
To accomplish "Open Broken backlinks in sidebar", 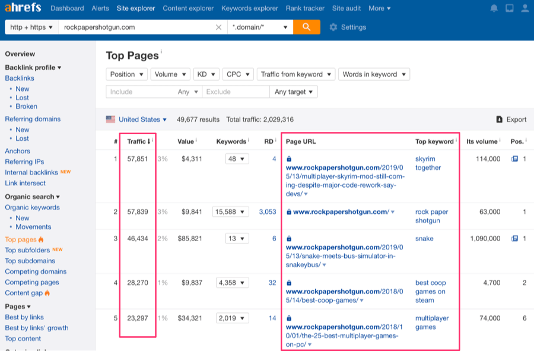I will 26,106.
